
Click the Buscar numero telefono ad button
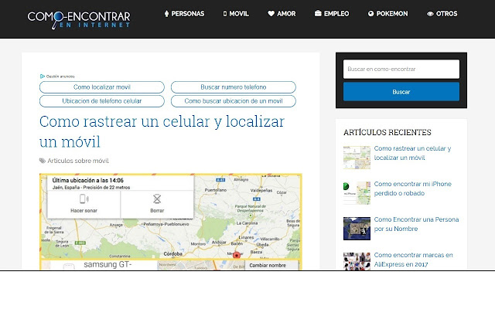coord(234,87)
